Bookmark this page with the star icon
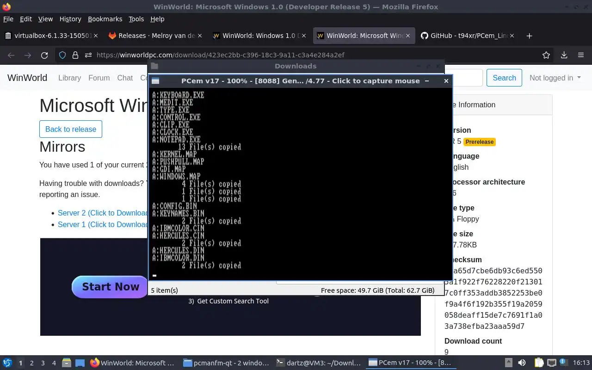Screen dimensions: 592x370 pyautogui.click(x=546, y=55)
